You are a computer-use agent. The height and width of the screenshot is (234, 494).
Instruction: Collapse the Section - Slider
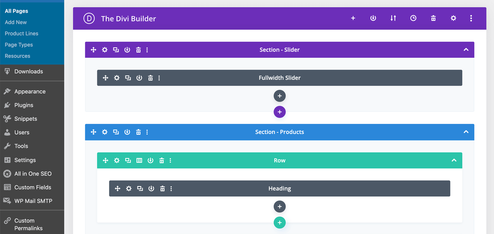466,50
